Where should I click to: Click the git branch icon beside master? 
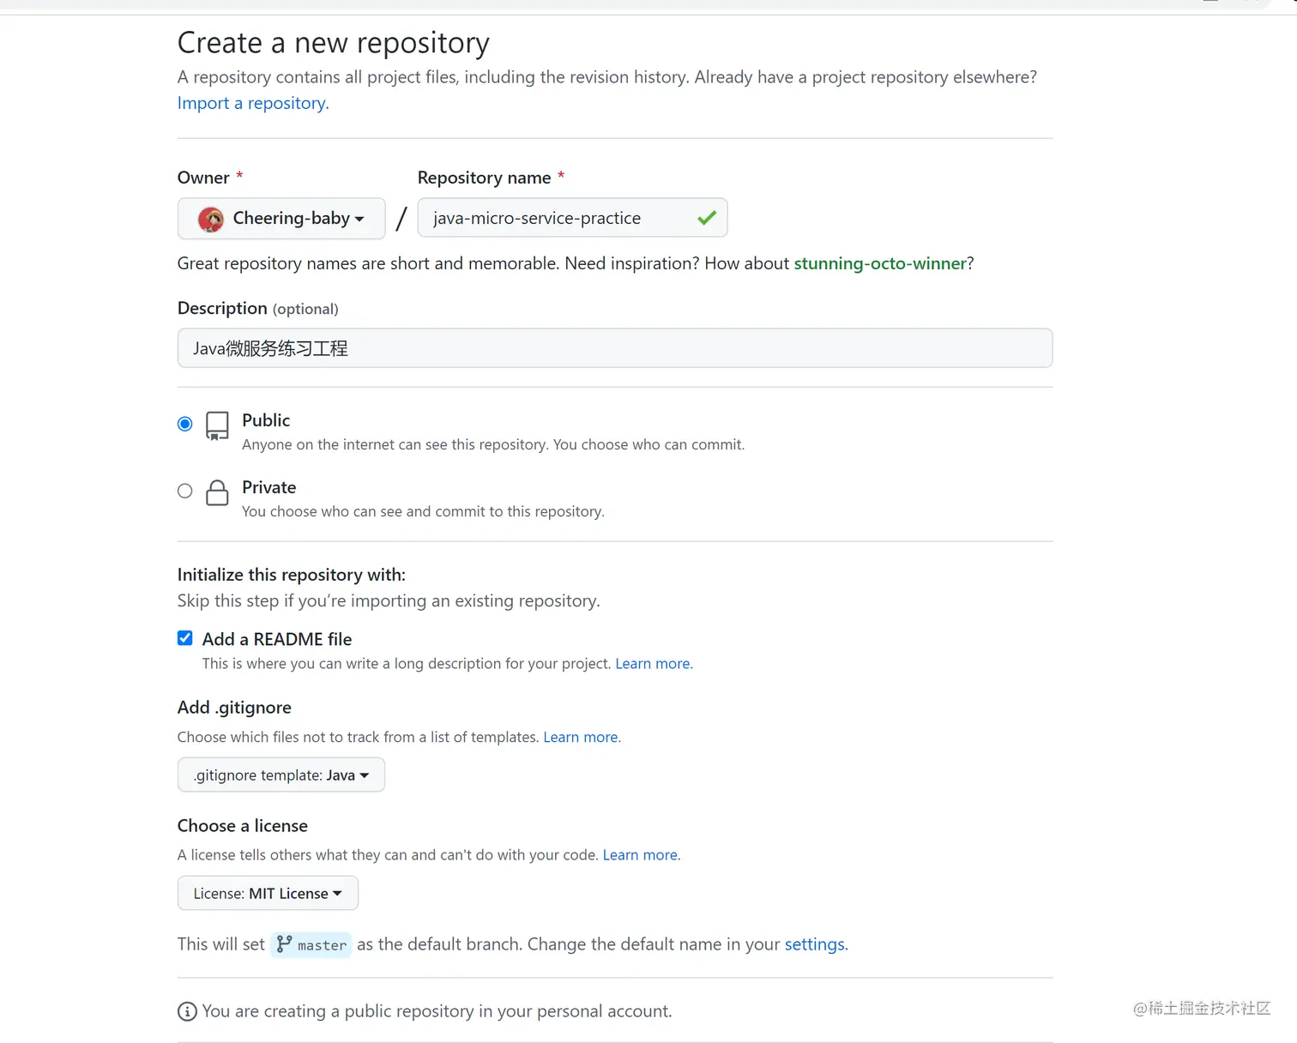(285, 944)
